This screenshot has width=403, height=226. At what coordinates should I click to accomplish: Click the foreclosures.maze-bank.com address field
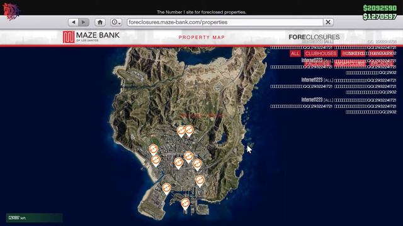click(225, 23)
